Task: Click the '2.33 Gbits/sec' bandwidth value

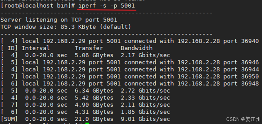Action: pyautogui.click(x=145, y=98)
